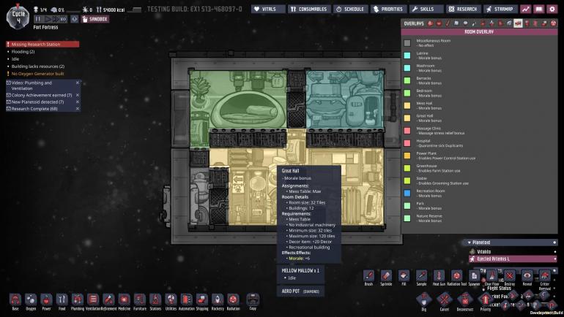Select the sandbox Brush tool
Screen dimensions: 564x317
coord(368,278)
